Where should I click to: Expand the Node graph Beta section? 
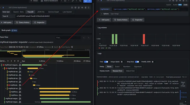[x=9, y=30]
